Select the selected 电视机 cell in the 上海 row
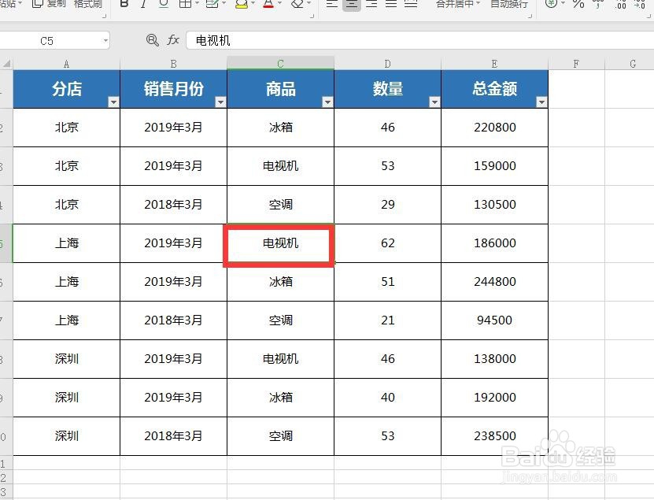Image resolution: width=654 pixels, height=500 pixels. [280, 243]
